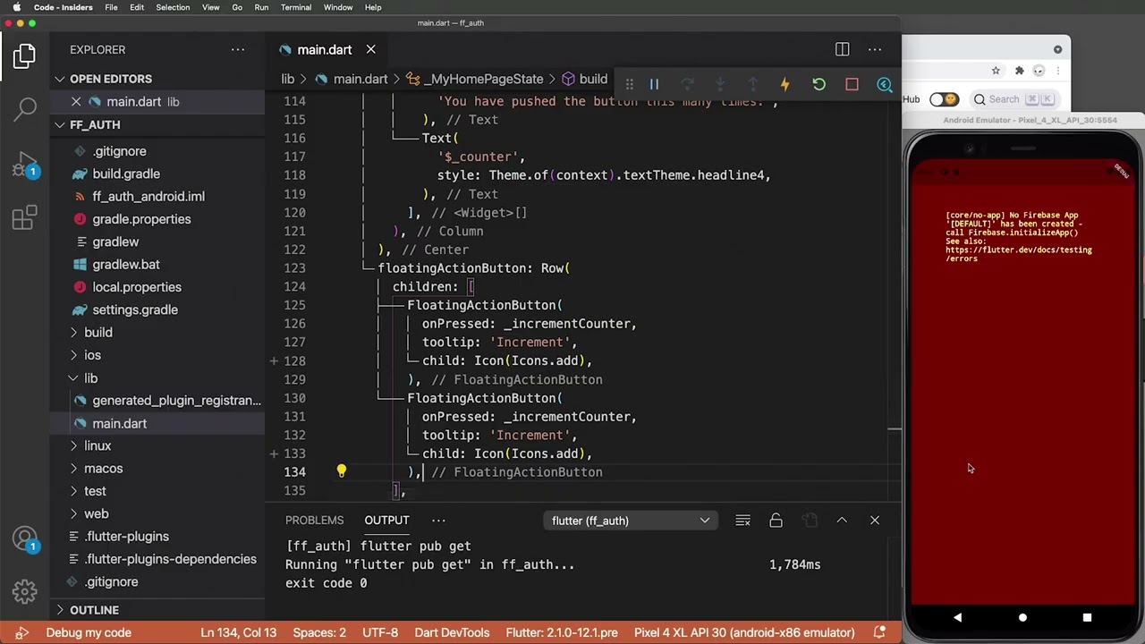Open the Search view in activity bar
The image size is (1145, 644).
click(x=24, y=110)
